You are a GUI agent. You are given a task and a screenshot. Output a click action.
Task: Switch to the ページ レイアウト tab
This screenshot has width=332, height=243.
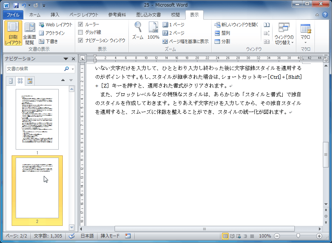click(84, 15)
